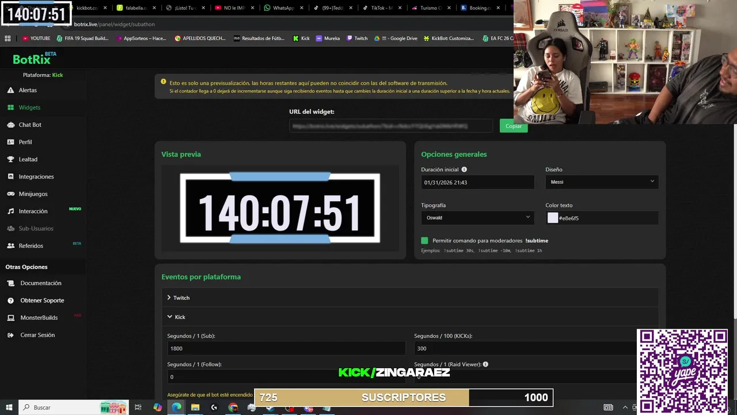Open the Copilot taskbar icon
Screen dimensions: 737x415
pos(157,408)
